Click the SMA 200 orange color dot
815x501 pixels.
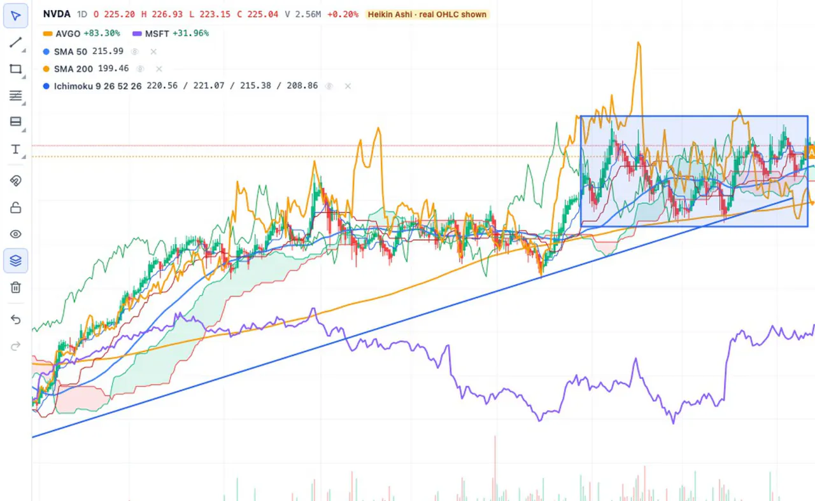pyautogui.click(x=46, y=69)
